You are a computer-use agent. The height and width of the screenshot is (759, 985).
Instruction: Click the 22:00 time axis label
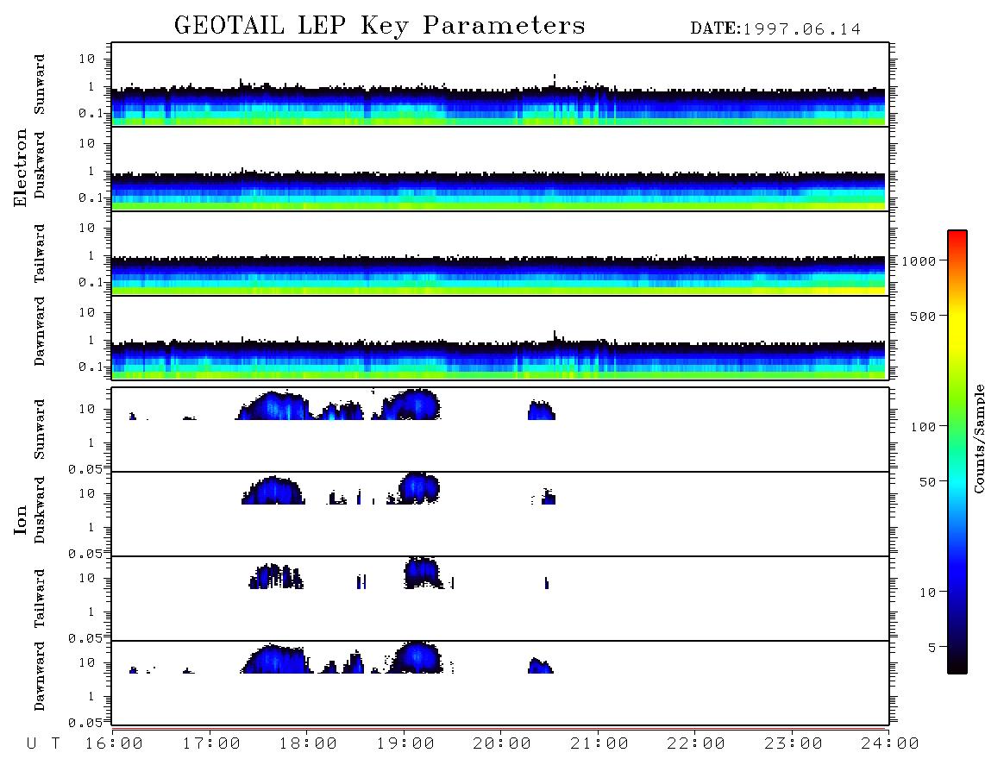(697, 744)
